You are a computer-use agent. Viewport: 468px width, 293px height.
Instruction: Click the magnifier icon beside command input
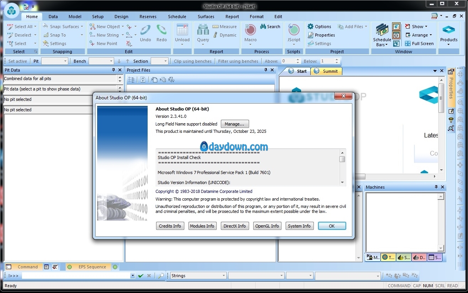(161, 276)
